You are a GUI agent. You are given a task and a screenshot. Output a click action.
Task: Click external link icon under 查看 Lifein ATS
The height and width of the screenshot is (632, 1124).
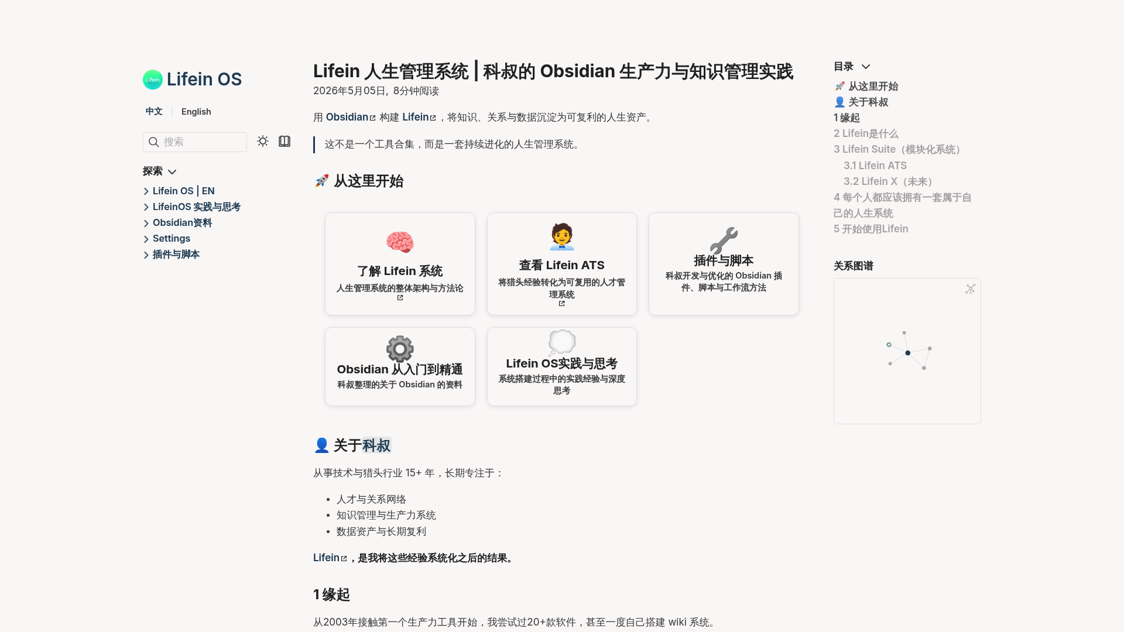561,304
